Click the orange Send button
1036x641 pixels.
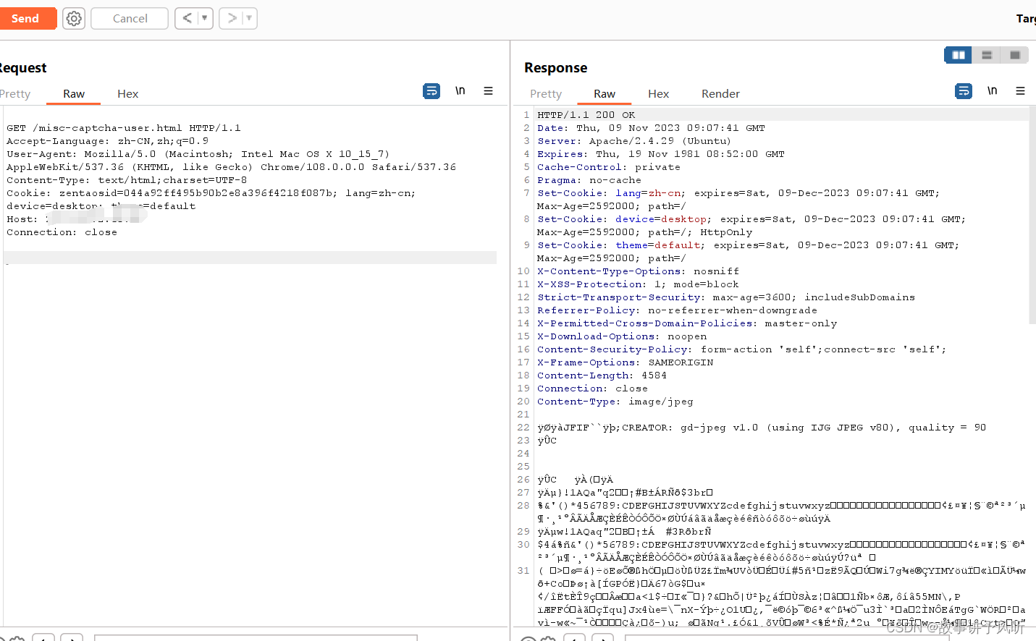[27, 18]
